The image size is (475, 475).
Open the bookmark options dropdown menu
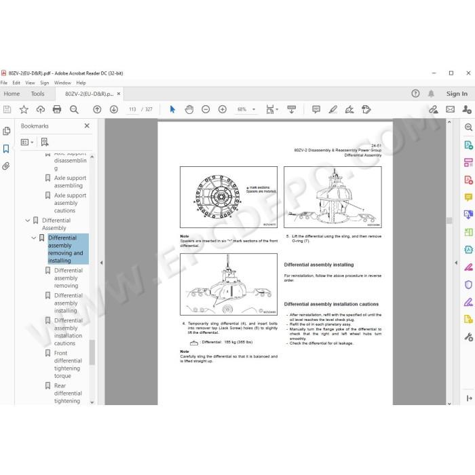[26, 142]
